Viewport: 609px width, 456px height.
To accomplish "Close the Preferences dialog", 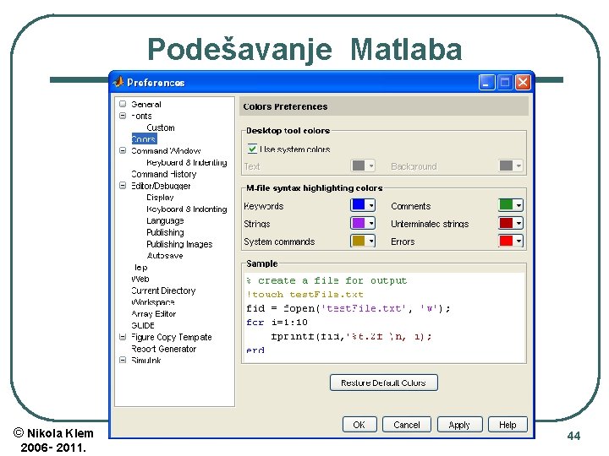I will pos(523,82).
